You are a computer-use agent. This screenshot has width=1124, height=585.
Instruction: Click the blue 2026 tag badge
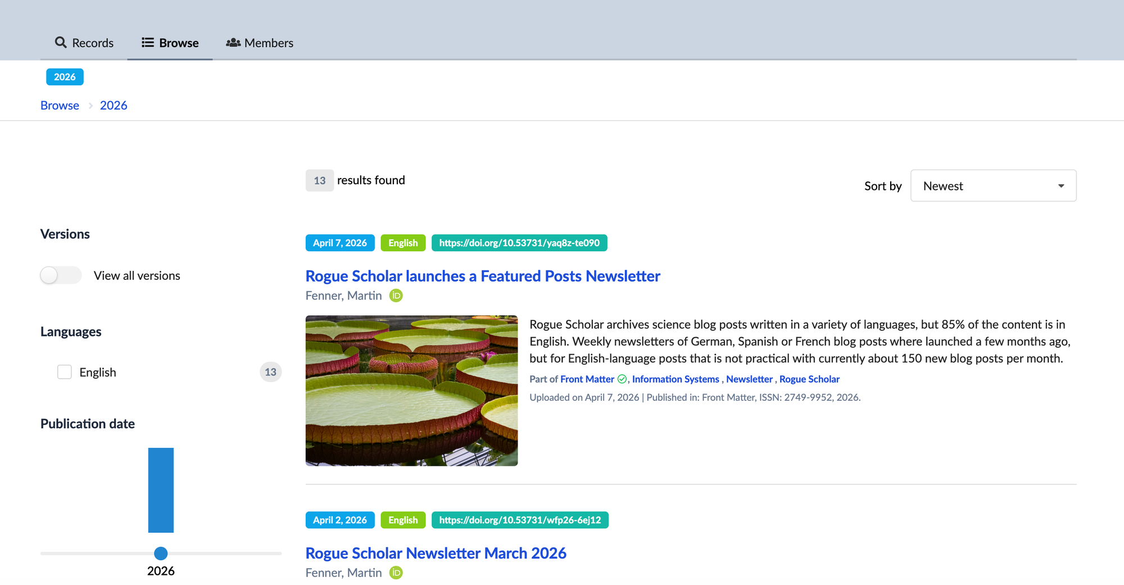[x=65, y=77]
